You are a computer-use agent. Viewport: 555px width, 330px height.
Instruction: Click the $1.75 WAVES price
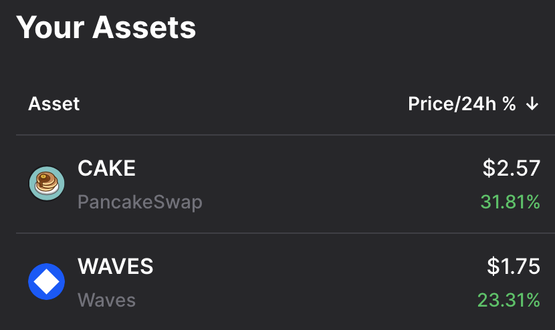coord(513,267)
